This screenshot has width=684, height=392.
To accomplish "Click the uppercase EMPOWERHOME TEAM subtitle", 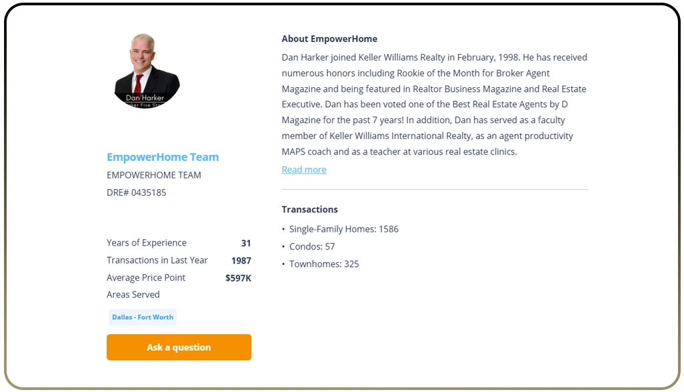I will point(154,175).
